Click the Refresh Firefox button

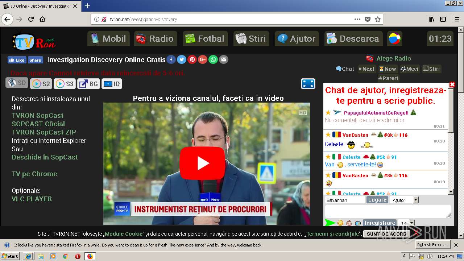(433, 245)
